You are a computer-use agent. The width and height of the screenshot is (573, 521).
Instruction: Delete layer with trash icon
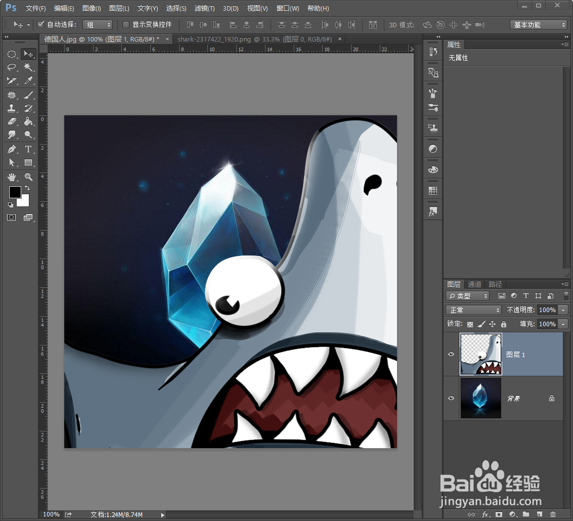(553, 514)
